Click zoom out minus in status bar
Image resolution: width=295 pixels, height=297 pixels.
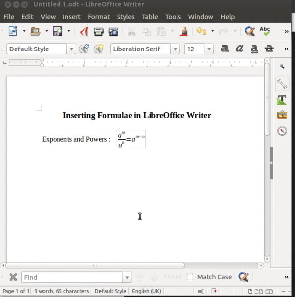click(x=283, y=291)
